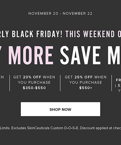Screen dimensions: 121x145
Task: Click the SkinCeuticals Custom D•O•S•E exclusion text
Action: coord(53,128)
